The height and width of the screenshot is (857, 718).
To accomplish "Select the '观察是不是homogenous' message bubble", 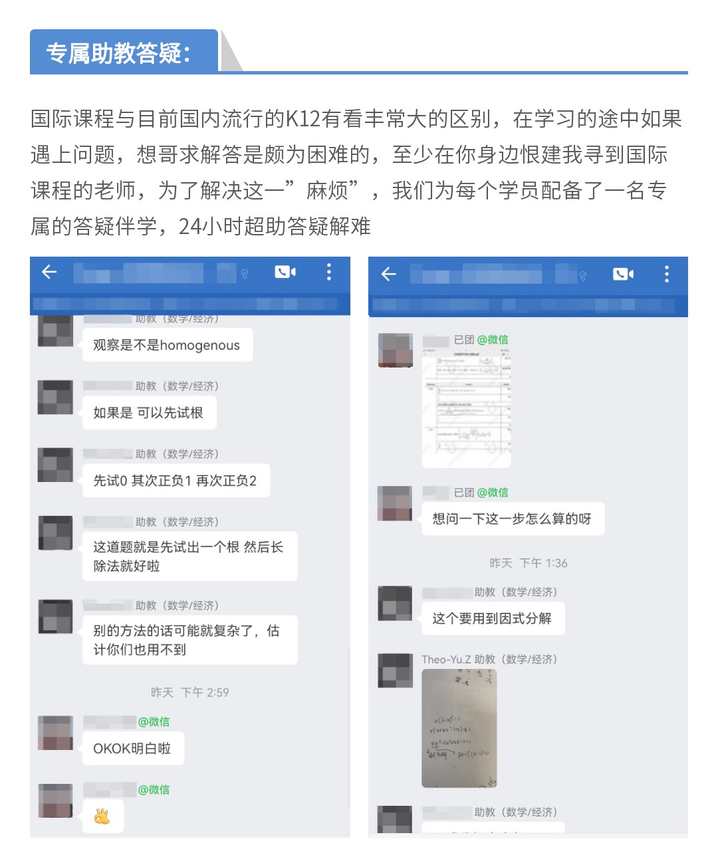I will click(168, 345).
